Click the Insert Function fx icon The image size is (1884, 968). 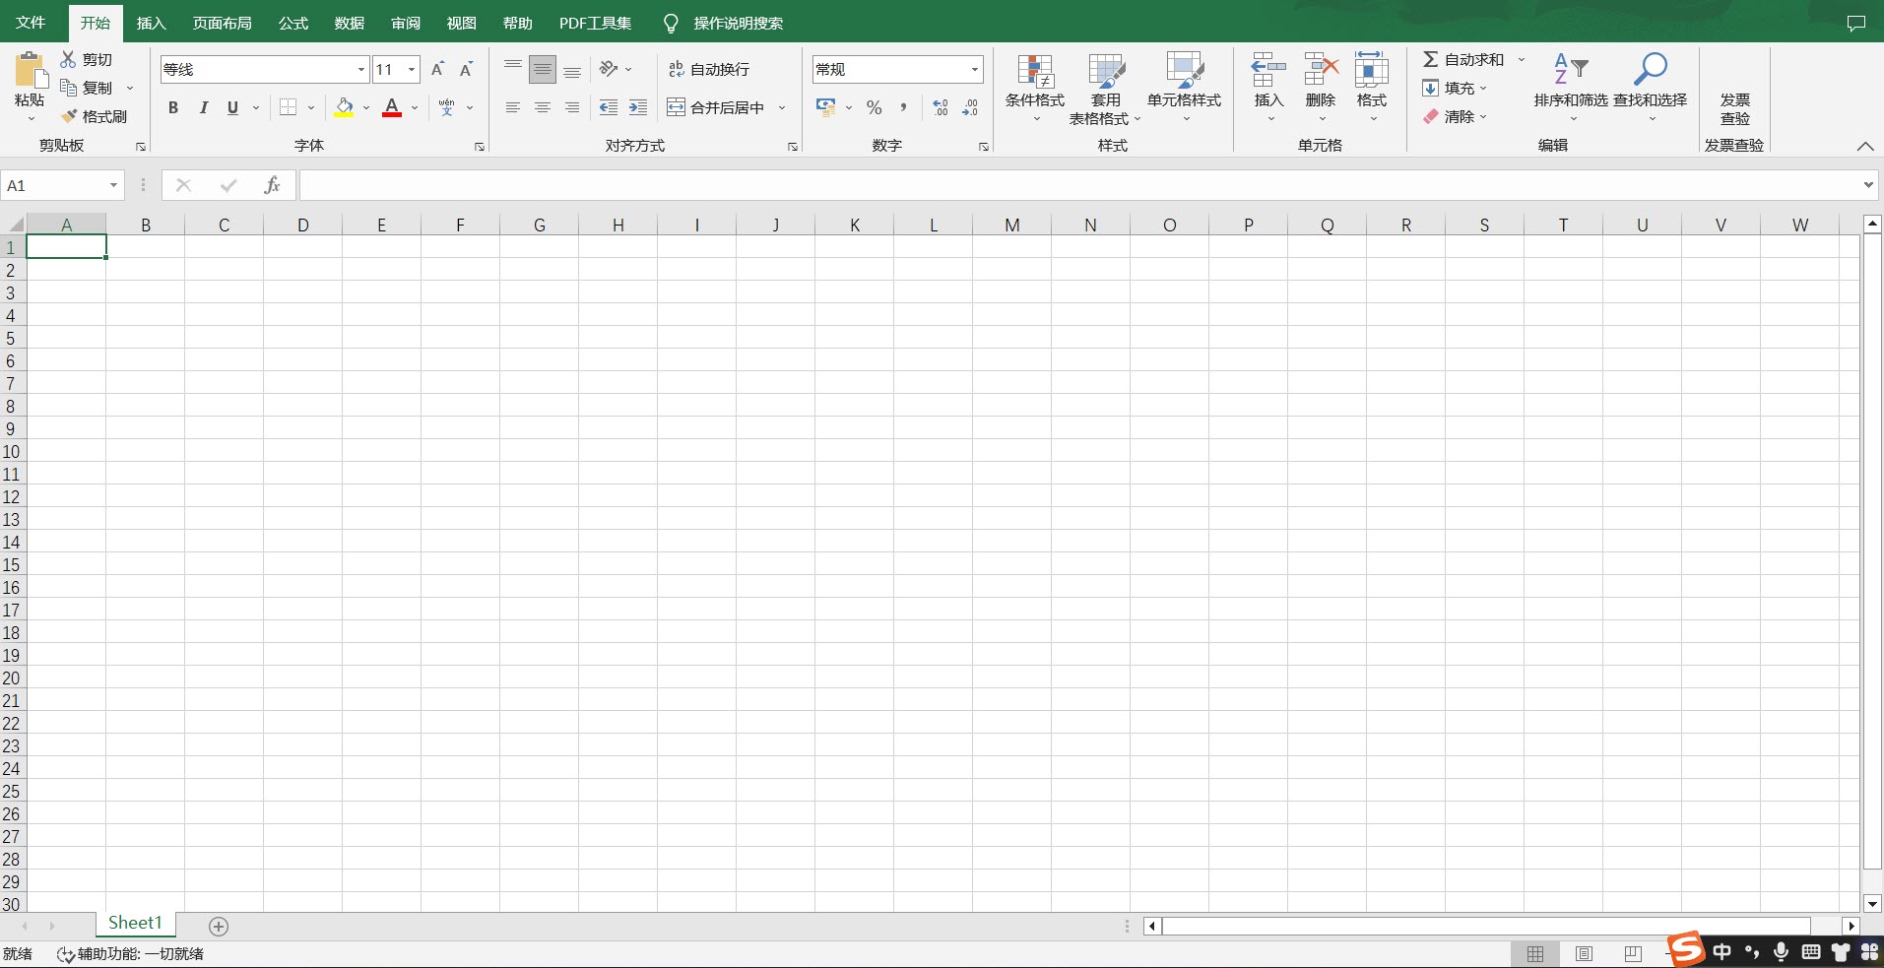[272, 185]
